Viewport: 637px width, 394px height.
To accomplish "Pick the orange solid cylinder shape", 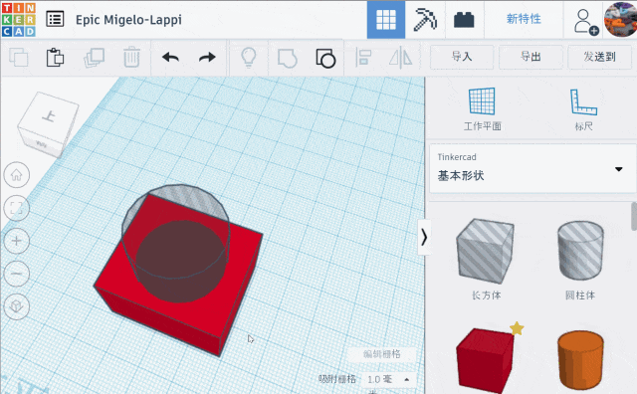I will (x=580, y=361).
